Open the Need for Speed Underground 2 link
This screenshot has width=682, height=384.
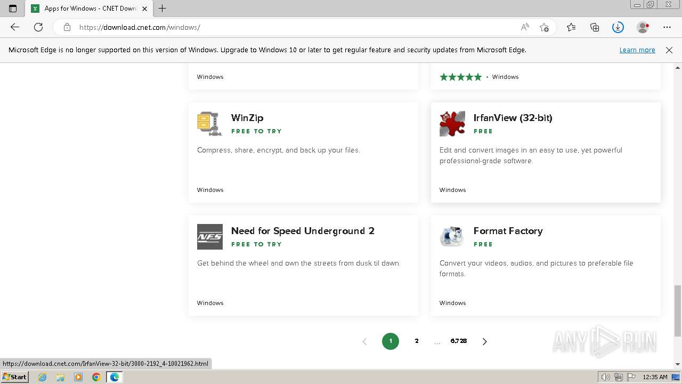coord(303,231)
